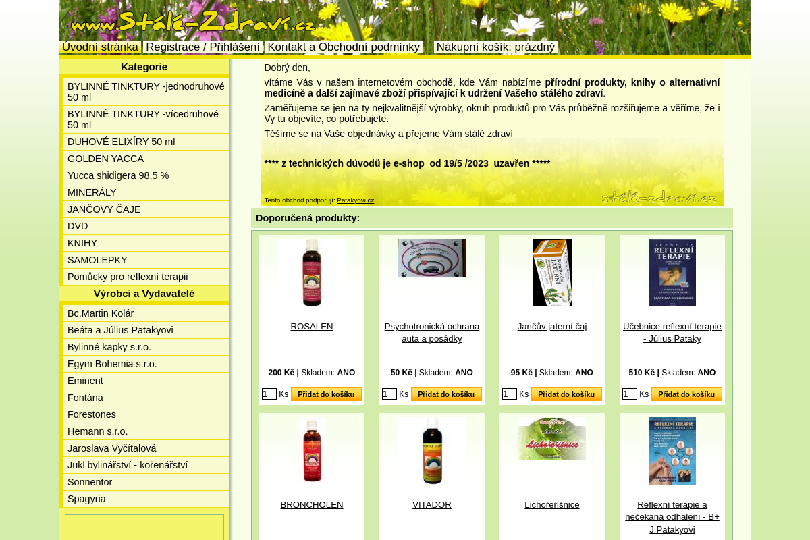Viewport: 810px width, 540px height.
Task: Open the GOLDEN YACCA category
Action: click(146, 159)
